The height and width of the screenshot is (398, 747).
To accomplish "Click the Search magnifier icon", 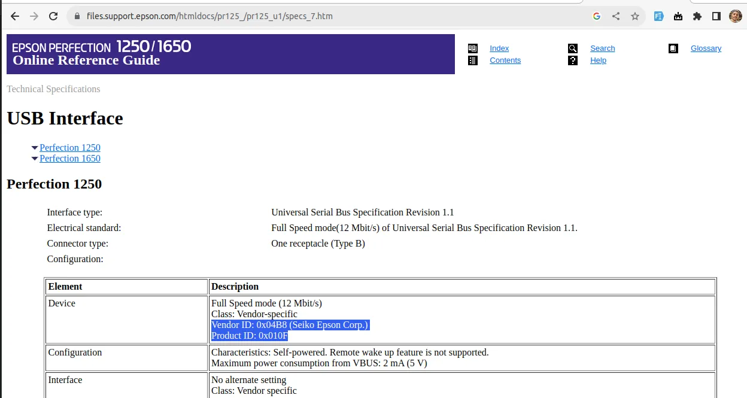I will coord(573,48).
